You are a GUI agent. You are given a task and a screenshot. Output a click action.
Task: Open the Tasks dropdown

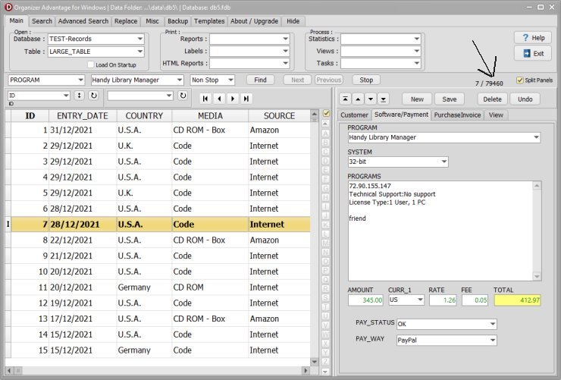click(416, 64)
